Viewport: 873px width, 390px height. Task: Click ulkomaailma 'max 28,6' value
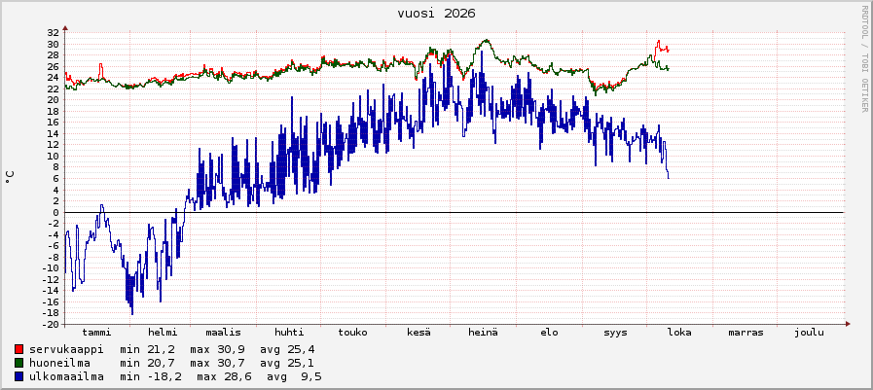(225, 377)
